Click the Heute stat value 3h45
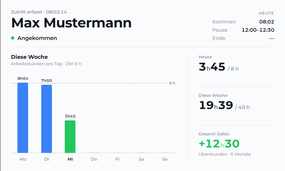 point(212,67)
